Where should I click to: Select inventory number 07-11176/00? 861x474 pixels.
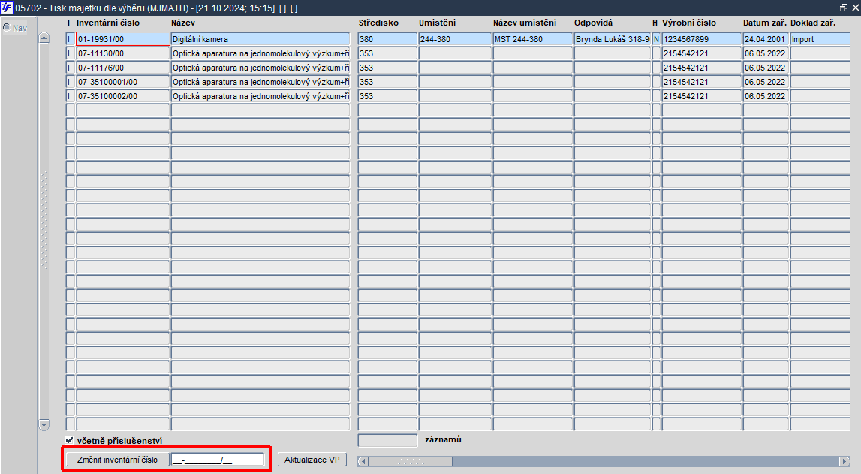123,68
